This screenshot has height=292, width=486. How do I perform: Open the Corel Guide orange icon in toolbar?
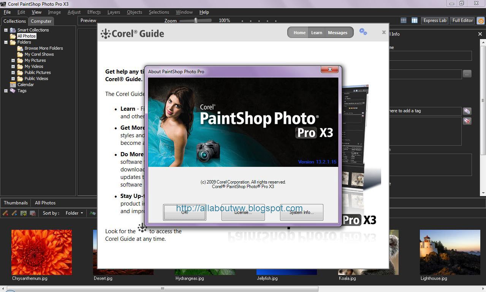(481, 20)
